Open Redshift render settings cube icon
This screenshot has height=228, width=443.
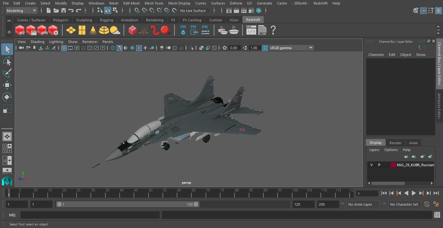click(x=53, y=30)
